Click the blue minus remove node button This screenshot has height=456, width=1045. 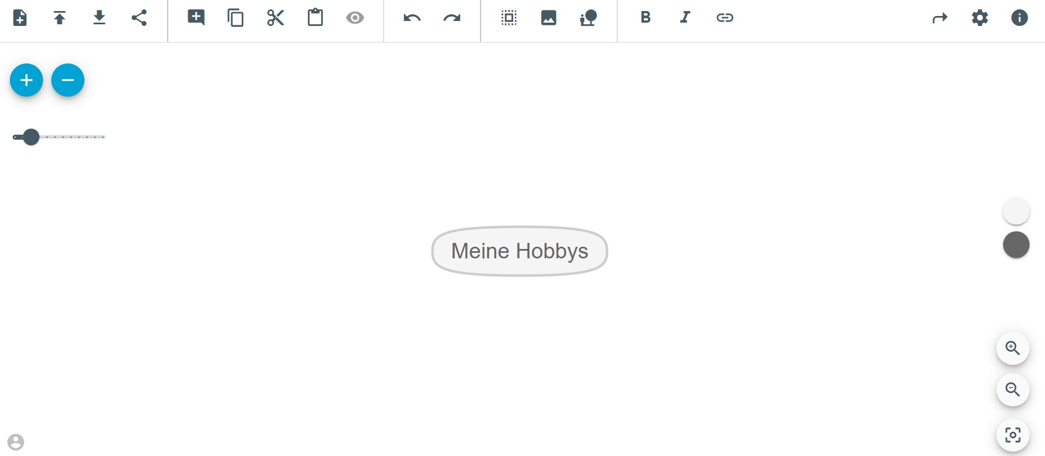[x=68, y=80]
